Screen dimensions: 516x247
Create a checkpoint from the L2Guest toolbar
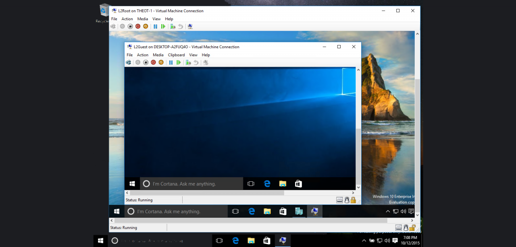188,62
